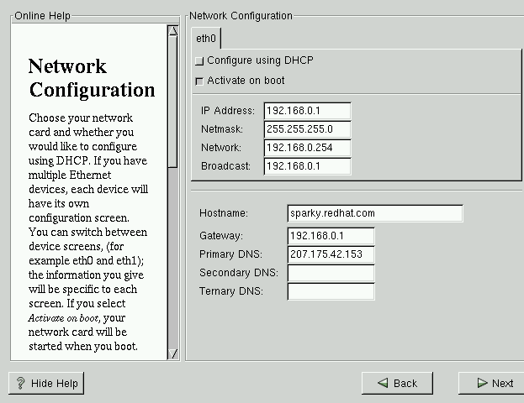
Task: Click the help panel scrollbar thumb
Action: click(x=172, y=101)
